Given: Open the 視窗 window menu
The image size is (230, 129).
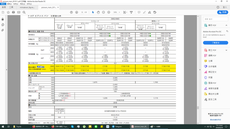Looking at the screenshot, I should click(22, 4).
